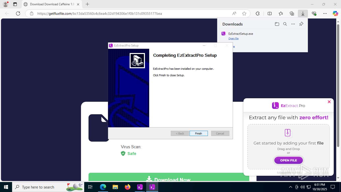Open the Windows Start menu
Screen dimensions: 341x192
pos(6,187)
